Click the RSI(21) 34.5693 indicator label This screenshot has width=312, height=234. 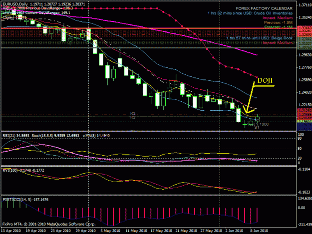[x=16, y=136]
